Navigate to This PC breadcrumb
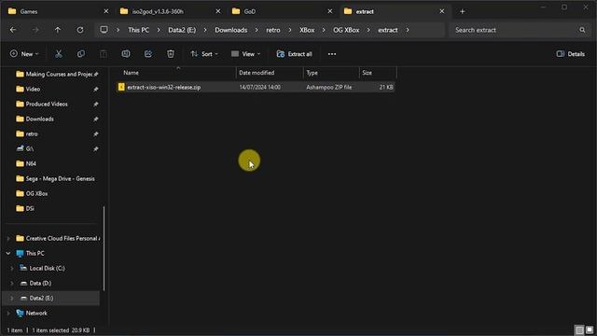Screen dimensions: 597x336 pos(139,30)
